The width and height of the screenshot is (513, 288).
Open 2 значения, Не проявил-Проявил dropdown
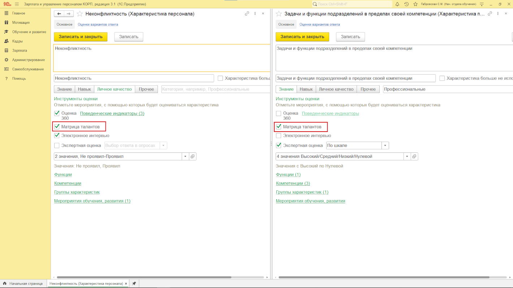[x=186, y=156]
